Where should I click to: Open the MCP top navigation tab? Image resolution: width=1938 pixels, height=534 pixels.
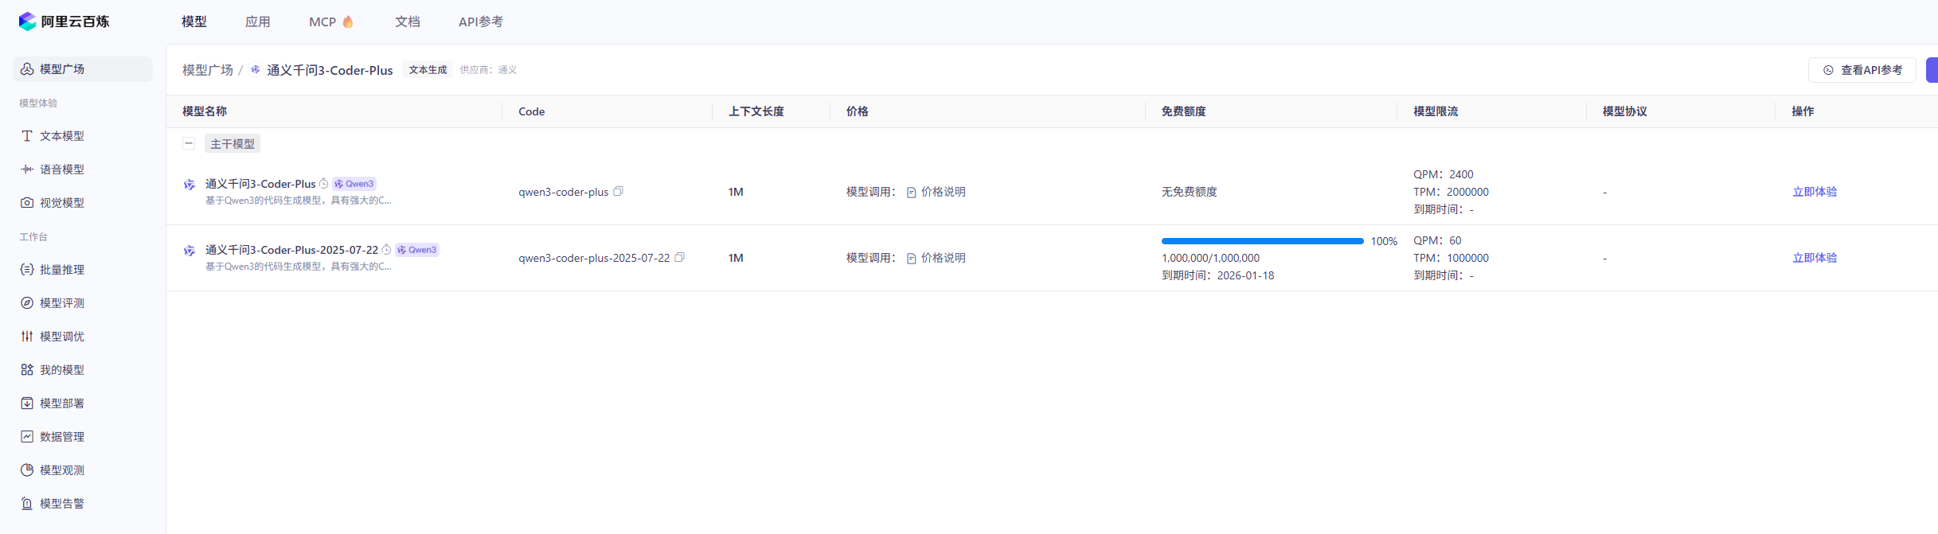pos(322,21)
